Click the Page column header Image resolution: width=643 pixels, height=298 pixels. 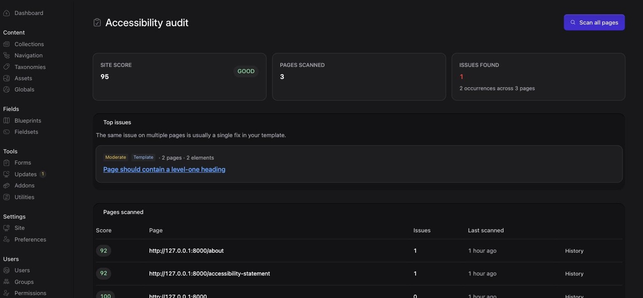pos(156,230)
